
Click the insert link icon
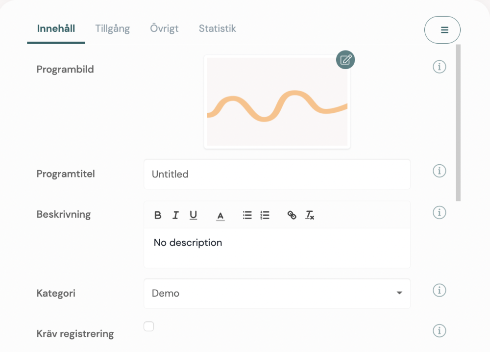pos(292,215)
